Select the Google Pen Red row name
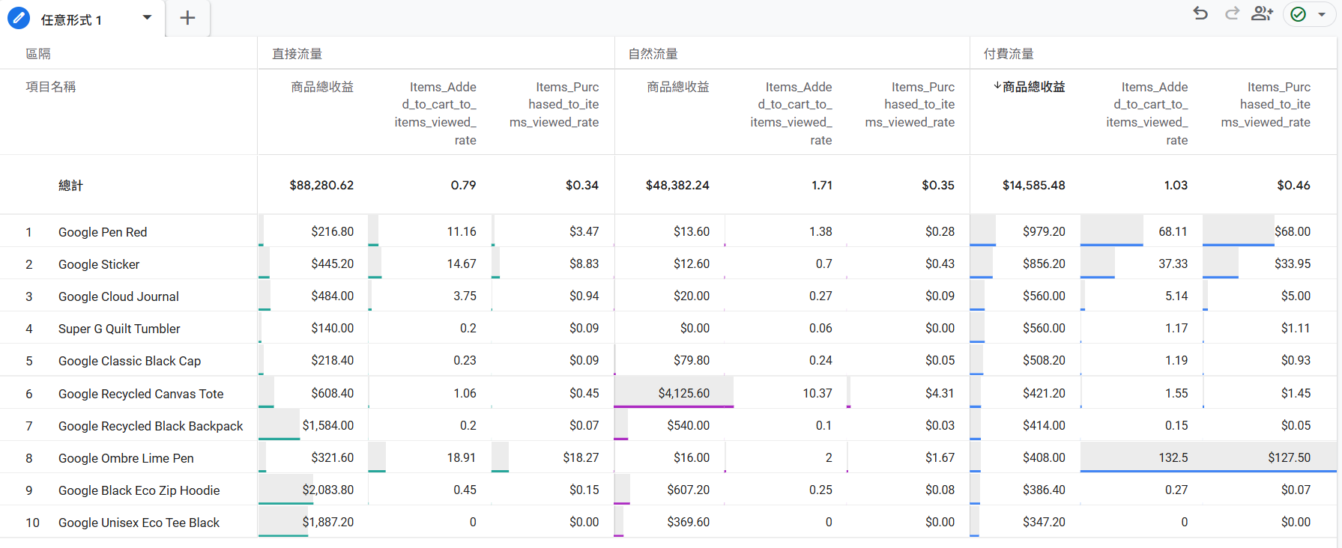 103,232
